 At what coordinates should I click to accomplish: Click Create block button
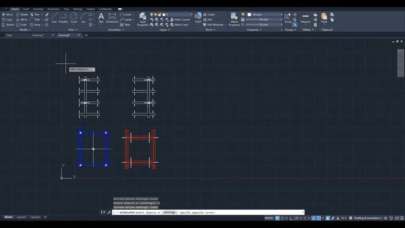[209, 15]
